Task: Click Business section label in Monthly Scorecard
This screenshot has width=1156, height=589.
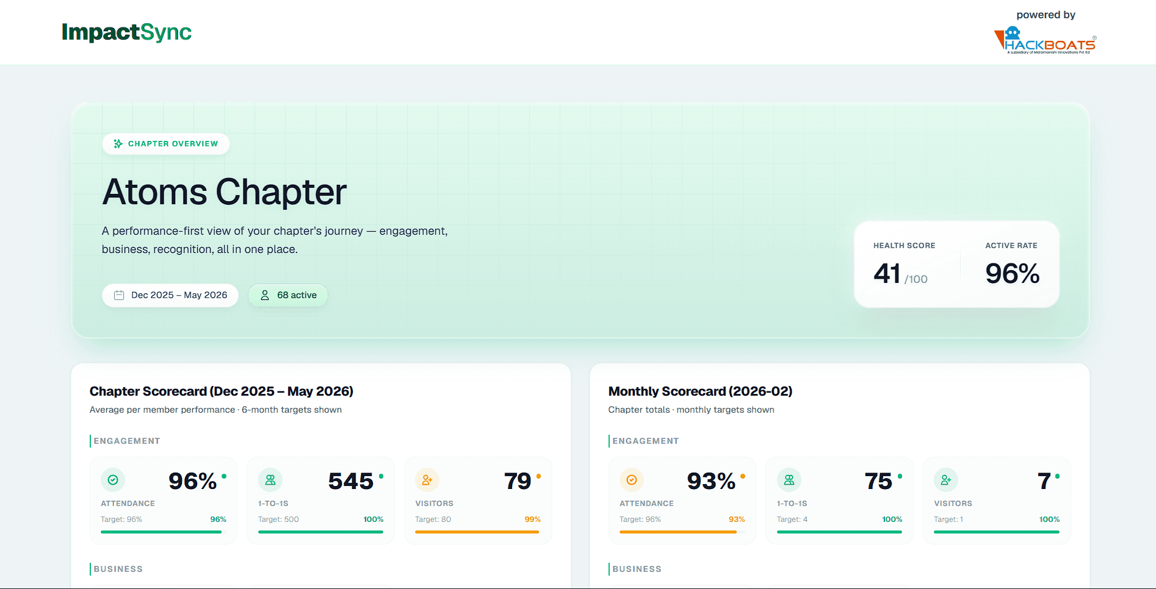Action: tap(637, 569)
